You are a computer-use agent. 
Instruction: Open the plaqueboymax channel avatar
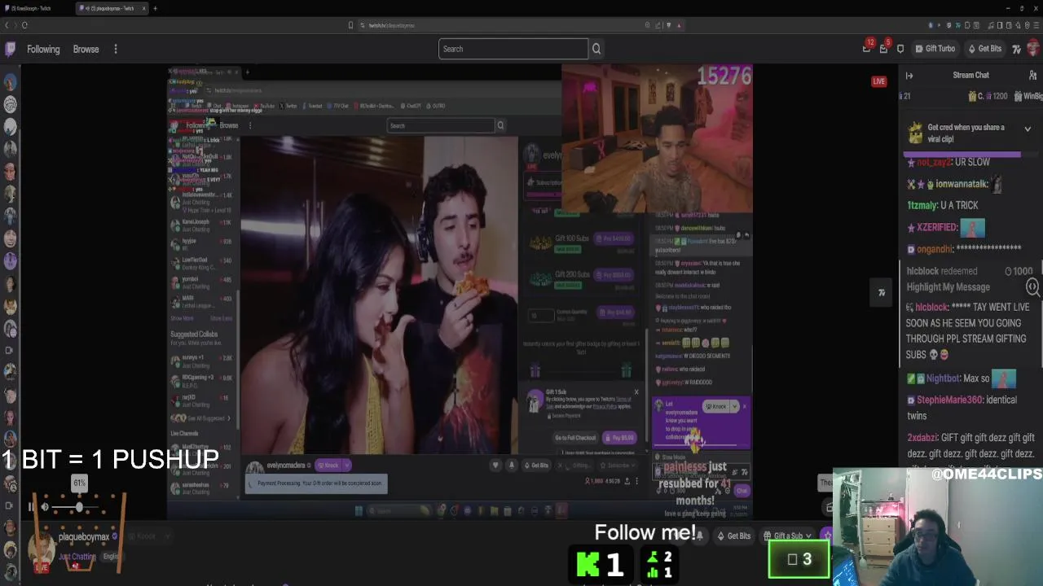point(42,549)
